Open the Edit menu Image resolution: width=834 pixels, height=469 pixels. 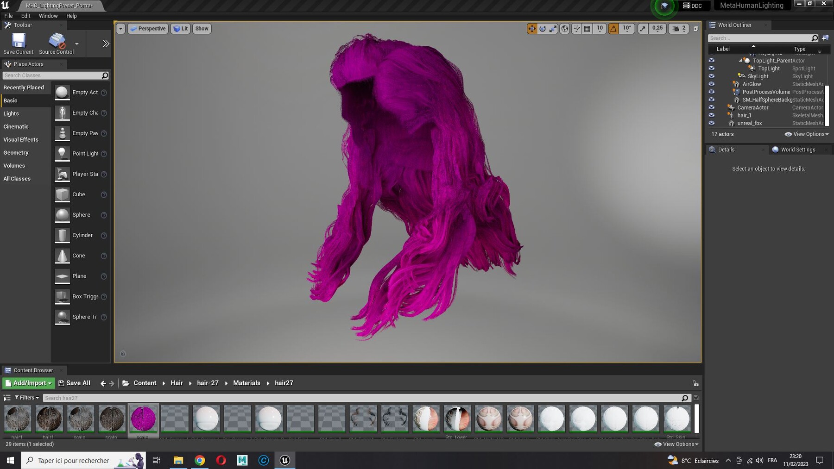coord(26,16)
